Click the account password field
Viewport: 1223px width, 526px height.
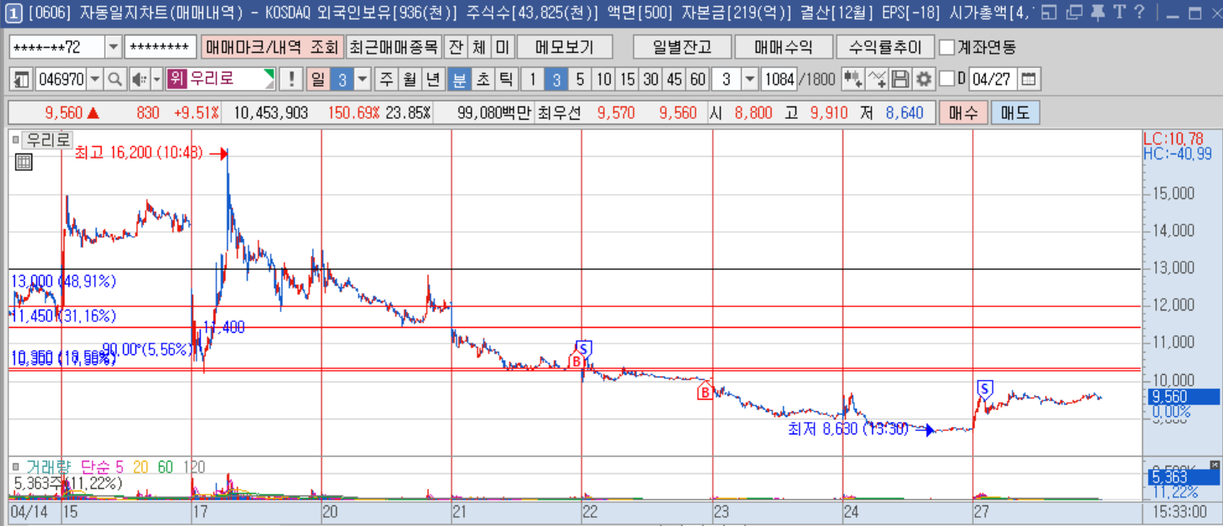[x=160, y=47]
